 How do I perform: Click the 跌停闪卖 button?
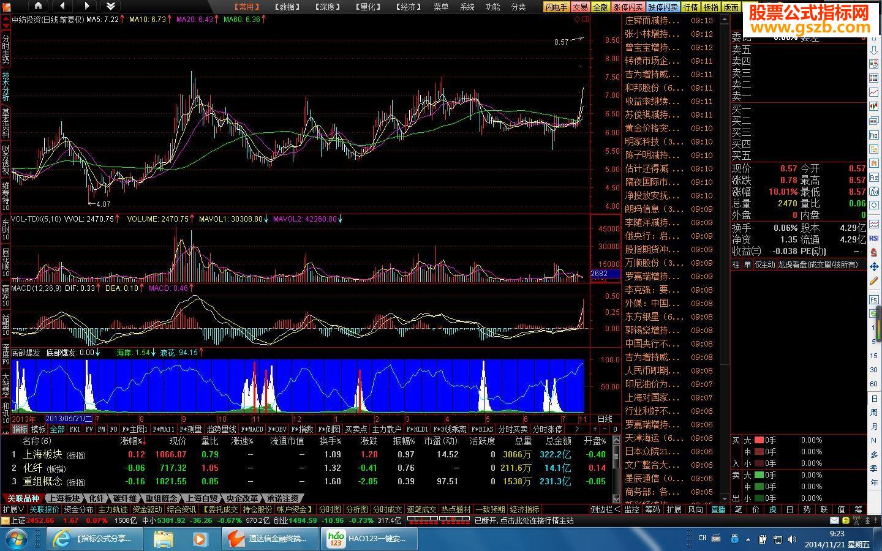click(663, 7)
